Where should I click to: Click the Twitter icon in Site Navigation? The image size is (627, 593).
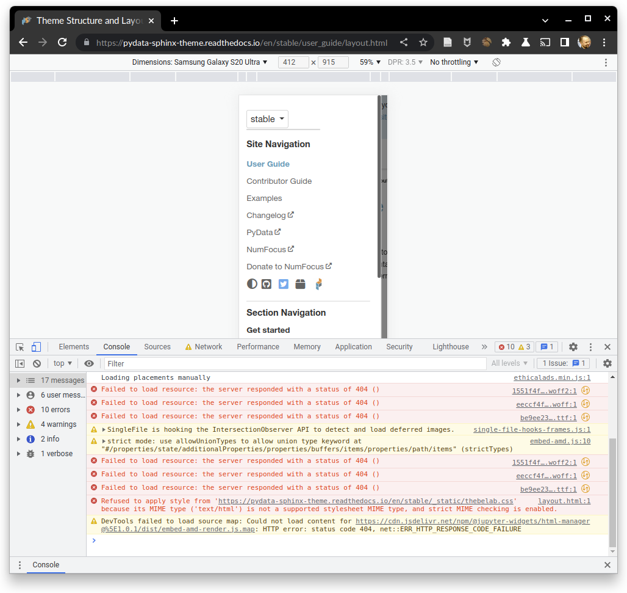coord(283,284)
